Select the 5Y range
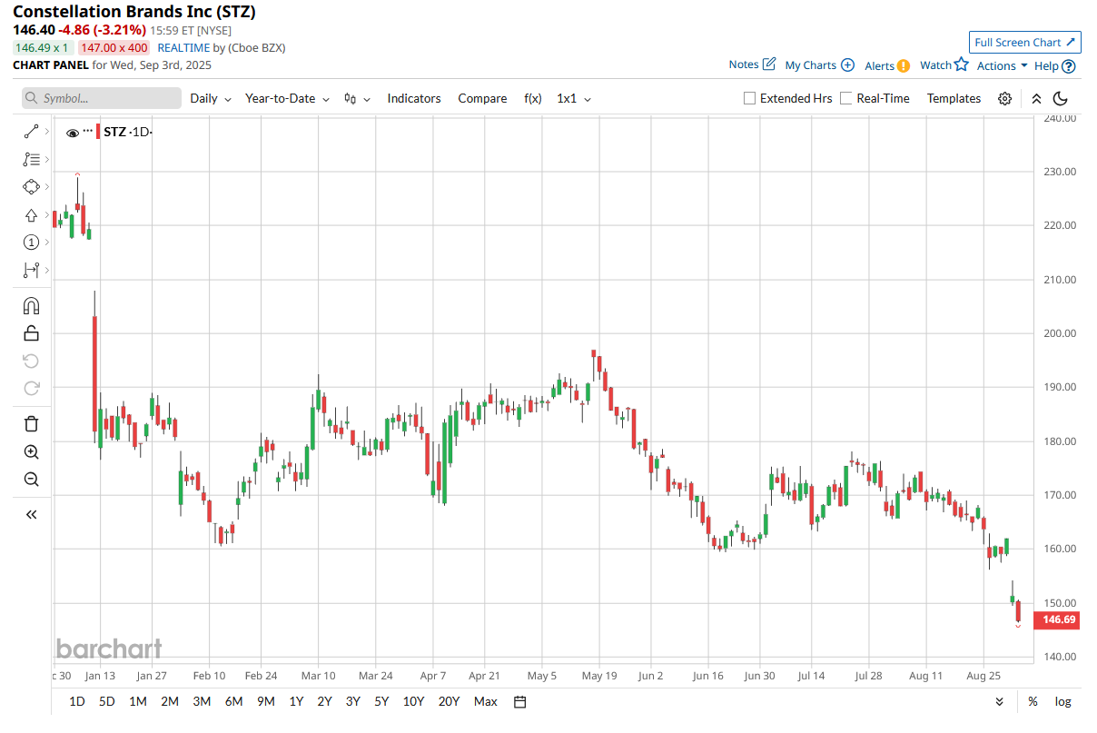The height and width of the screenshot is (733, 1097). click(x=381, y=701)
